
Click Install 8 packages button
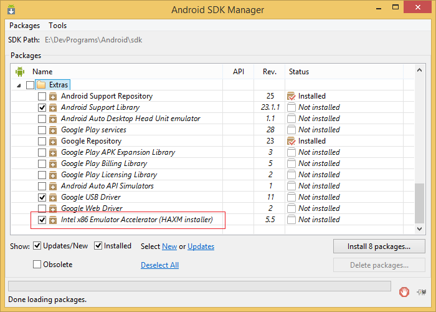click(x=379, y=246)
